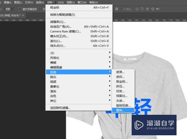Screen dimensions: 187x139
Task: Select the 3D orbit rotate mode icon
Action: point(137,9)
